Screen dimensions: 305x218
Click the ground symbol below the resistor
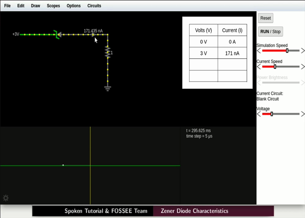point(108,88)
